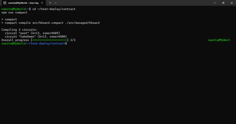
Task: Click the overall progress bar
Action: (50, 40)
